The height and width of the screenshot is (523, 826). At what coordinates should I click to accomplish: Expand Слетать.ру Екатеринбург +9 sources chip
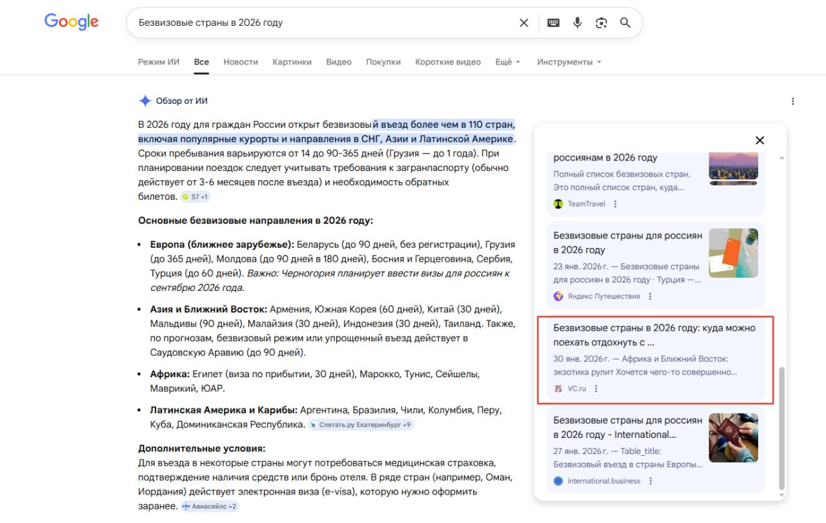pyautogui.click(x=361, y=425)
